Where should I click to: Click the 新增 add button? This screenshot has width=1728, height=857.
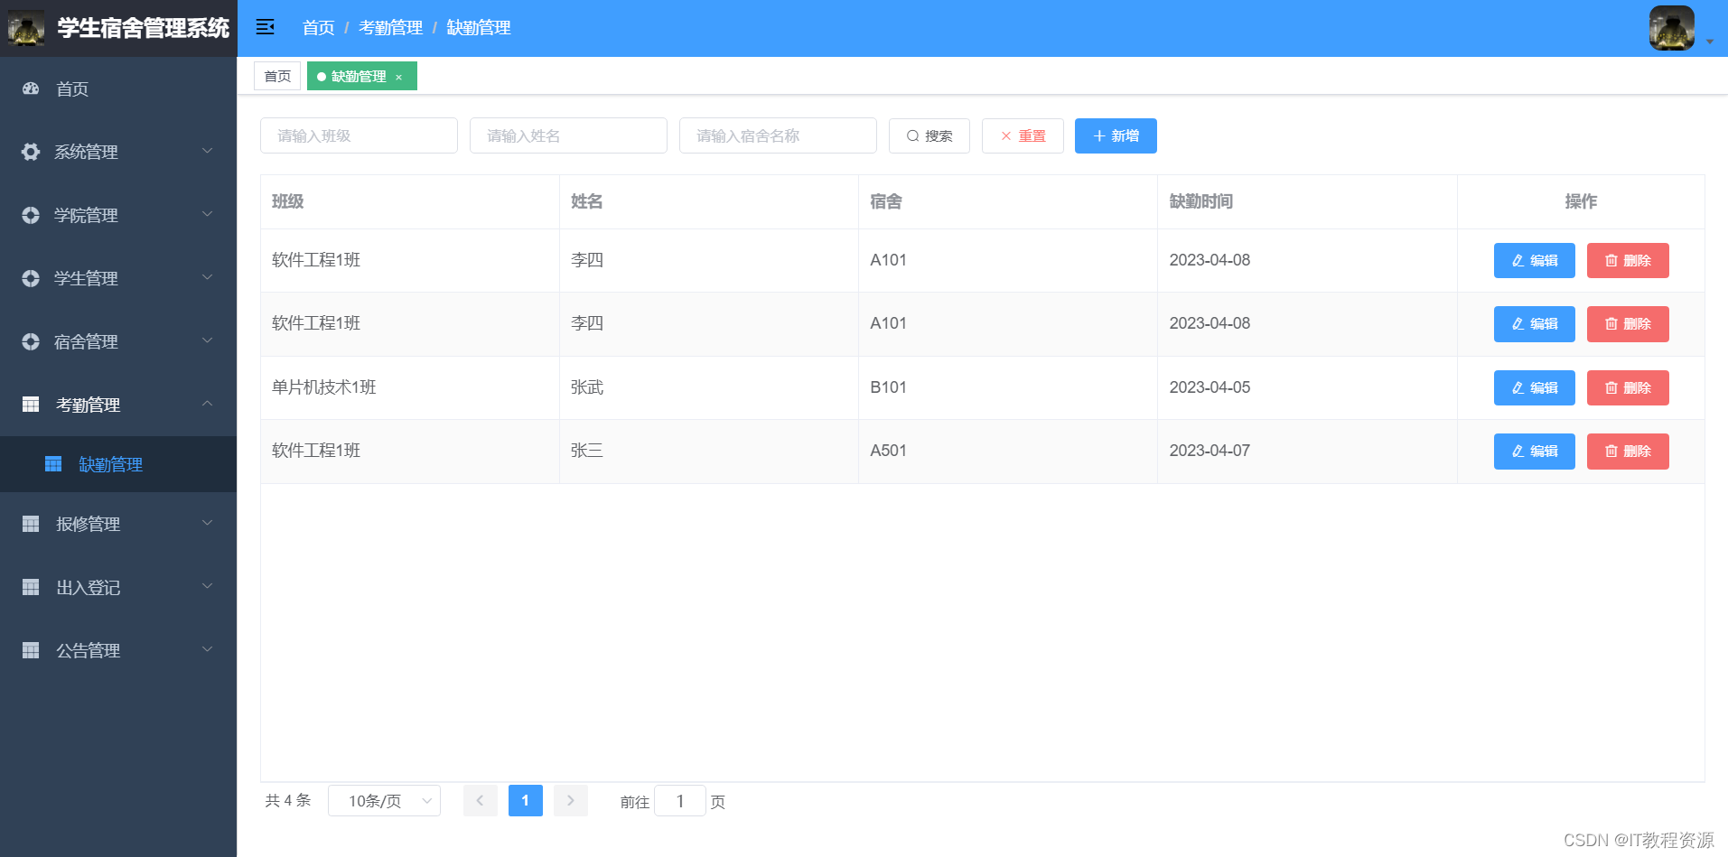click(x=1116, y=135)
